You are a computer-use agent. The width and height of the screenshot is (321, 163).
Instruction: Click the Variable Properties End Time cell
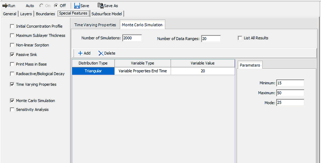tap(143, 71)
